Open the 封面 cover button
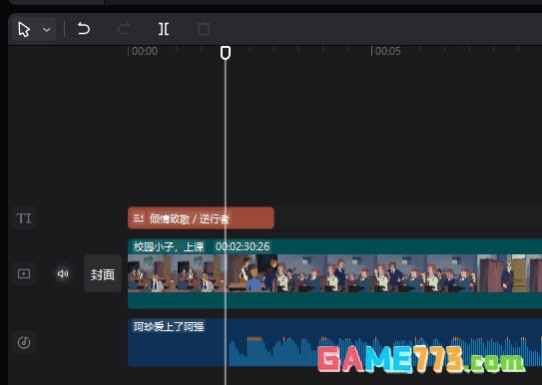The width and height of the screenshot is (542, 385). click(103, 274)
